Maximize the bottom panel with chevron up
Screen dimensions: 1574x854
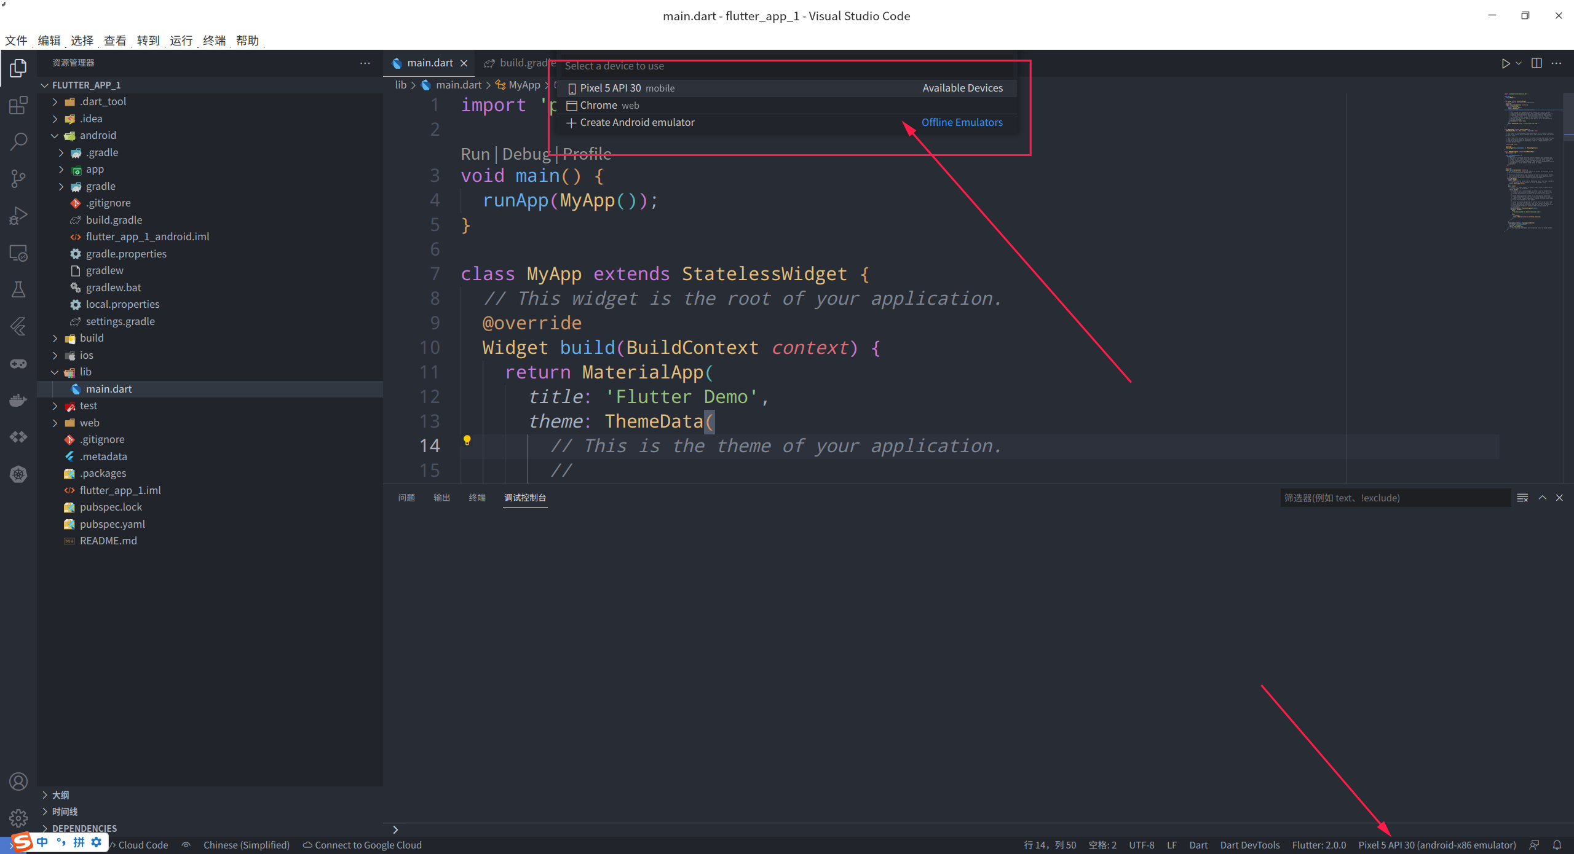(x=1542, y=498)
